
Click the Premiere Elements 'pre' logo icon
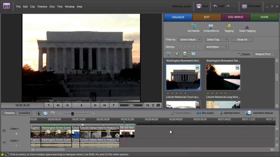pos(7,6)
